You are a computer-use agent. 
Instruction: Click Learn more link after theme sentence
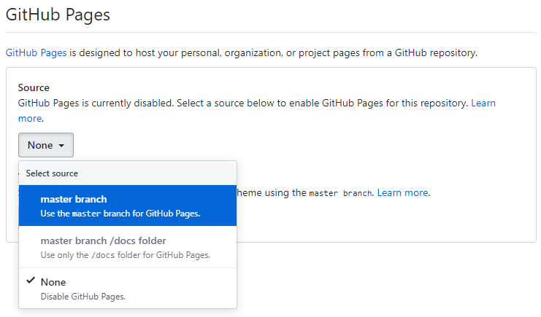coord(403,193)
